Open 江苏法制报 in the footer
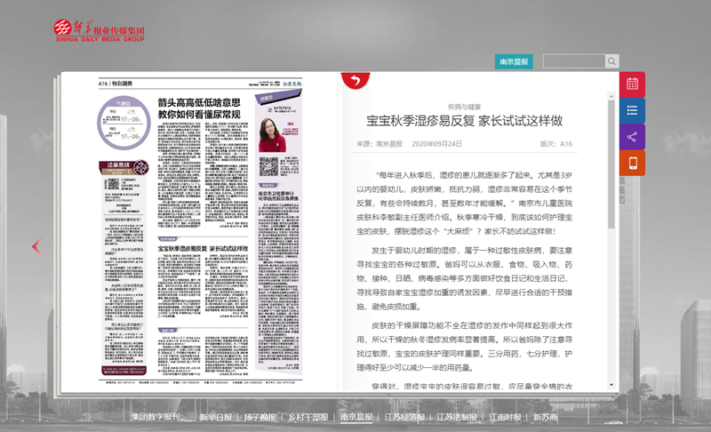711x432 pixels. 457,417
